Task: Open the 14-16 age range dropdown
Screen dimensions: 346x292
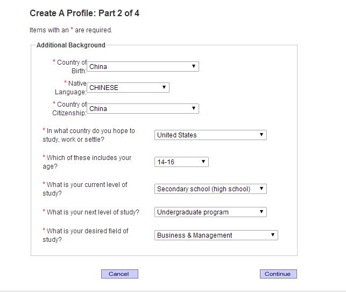Action: tap(181, 162)
